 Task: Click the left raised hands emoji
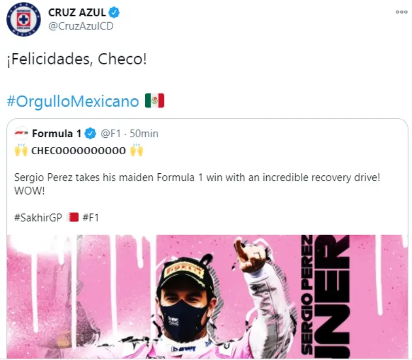tap(21, 150)
